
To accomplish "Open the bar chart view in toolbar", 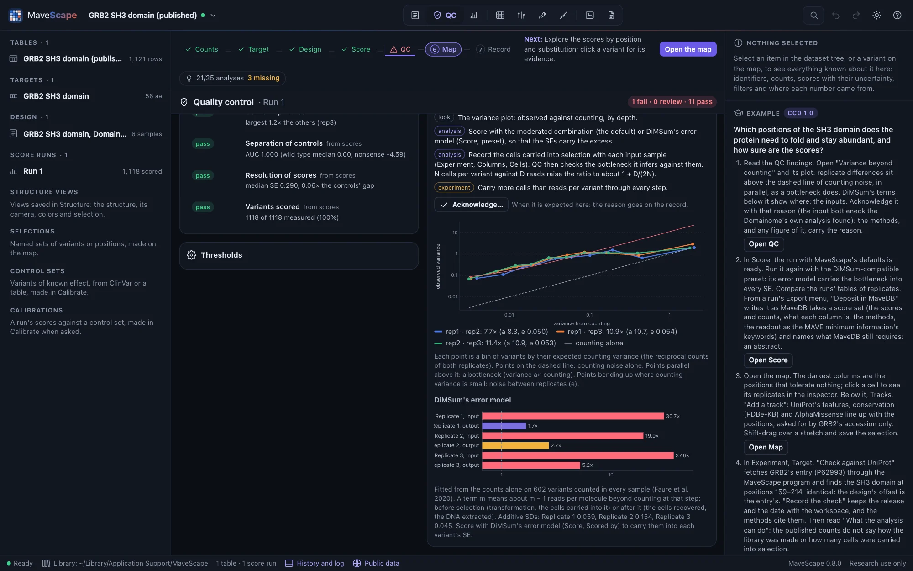I will coord(474,15).
